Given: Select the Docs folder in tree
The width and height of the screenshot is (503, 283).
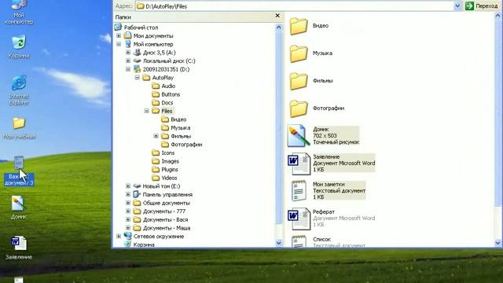Looking at the screenshot, I should coord(167,102).
